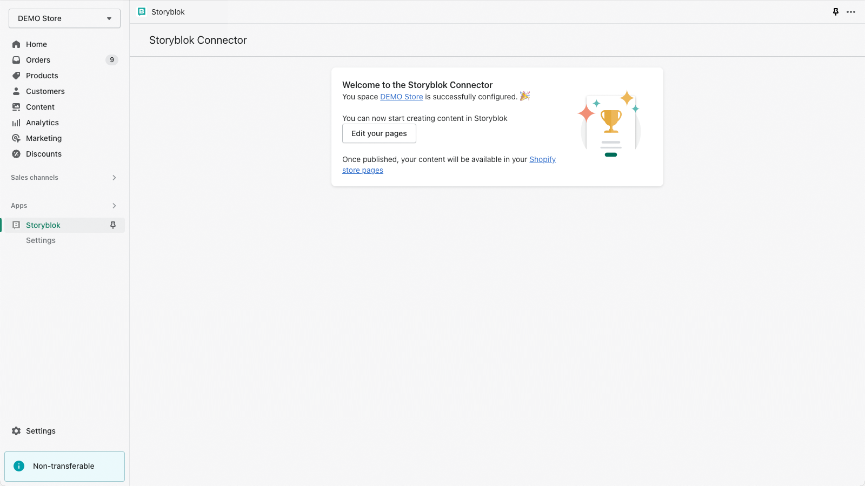The height and width of the screenshot is (486, 865).
Task: Click the Non-transferable info banner
Action: [x=64, y=466]
